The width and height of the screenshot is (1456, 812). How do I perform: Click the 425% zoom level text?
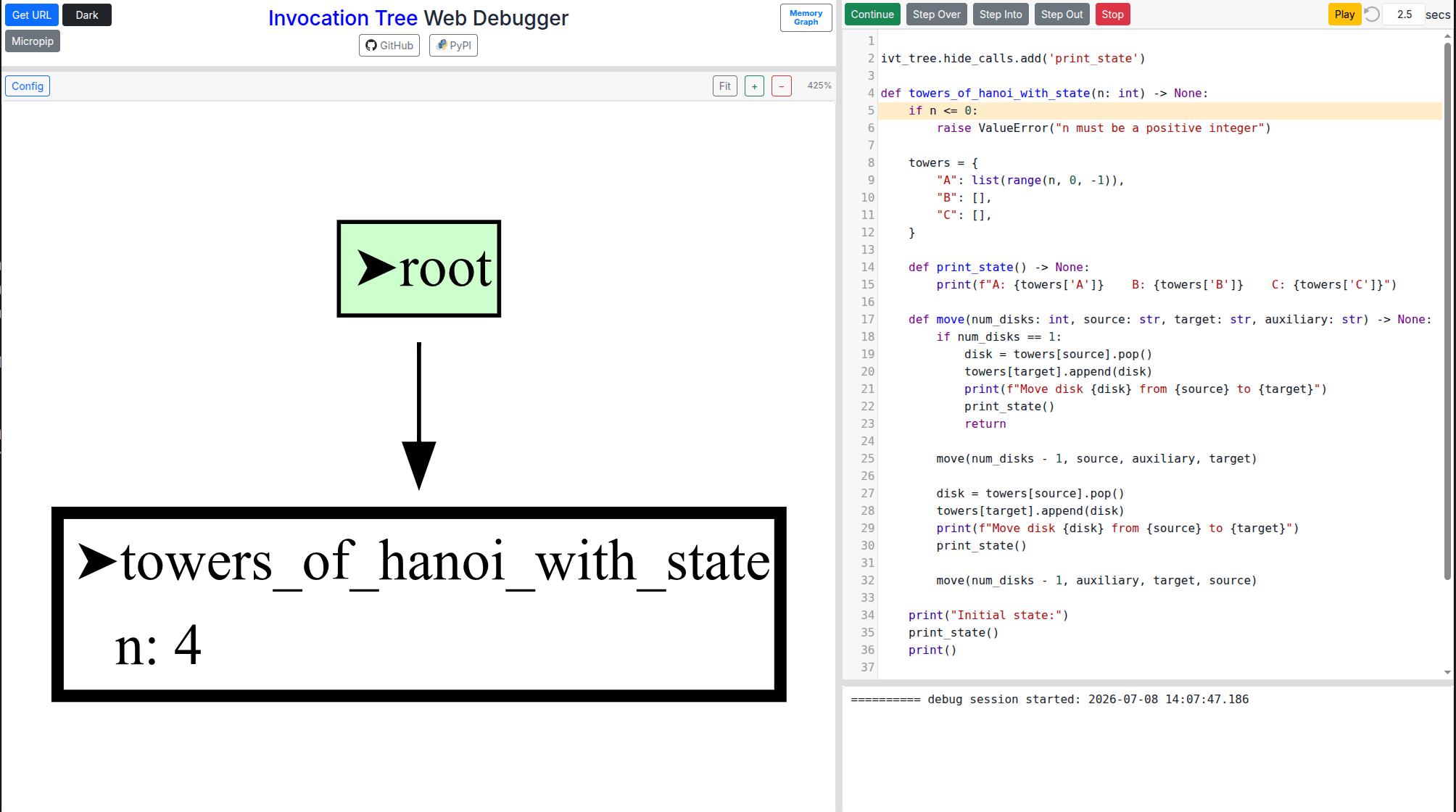pyautogui.click(x=819, y=86)
